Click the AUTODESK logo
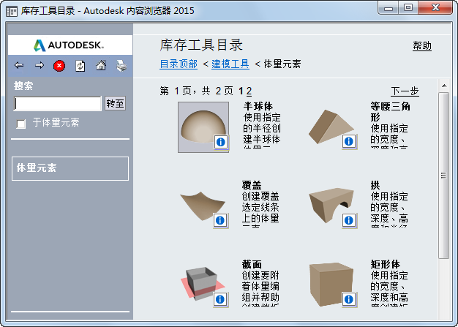 coord(69,45)
